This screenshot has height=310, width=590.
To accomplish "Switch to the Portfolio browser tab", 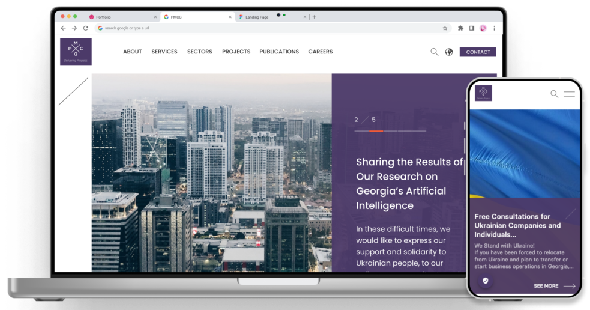I will (104, 17).
